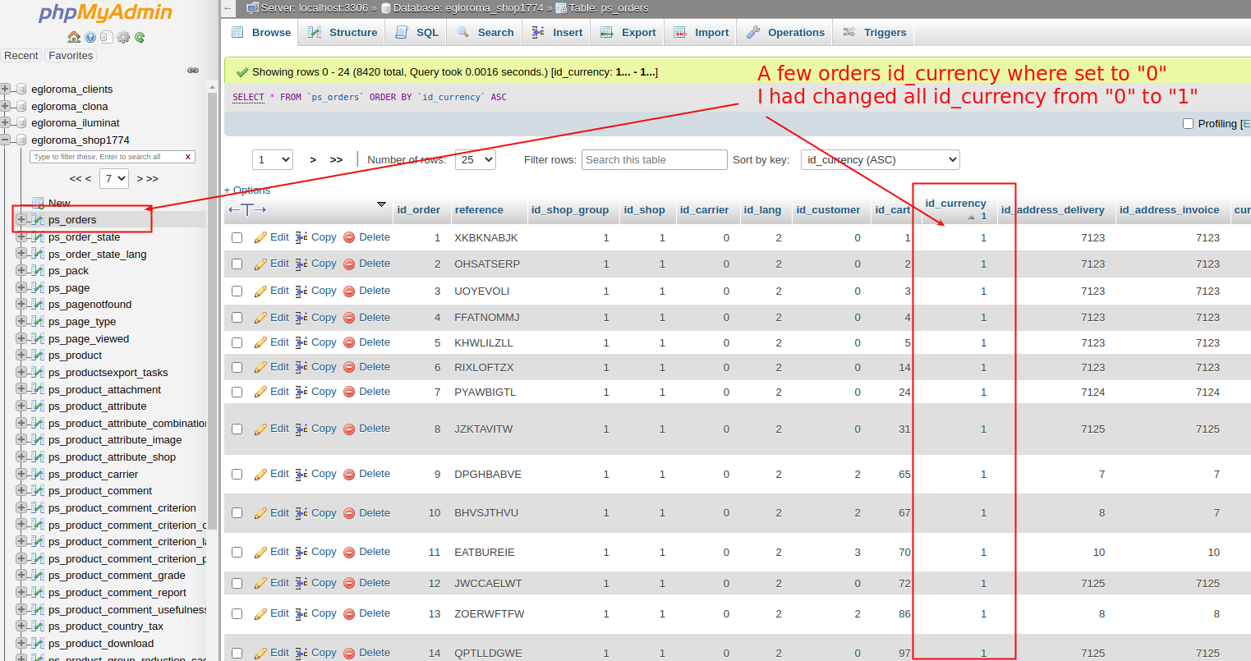Image resolution: width=1251 pixels, height=661 pixels.
Task: Click the link-with-main-panel chain icon
Action: coord(193,71)
